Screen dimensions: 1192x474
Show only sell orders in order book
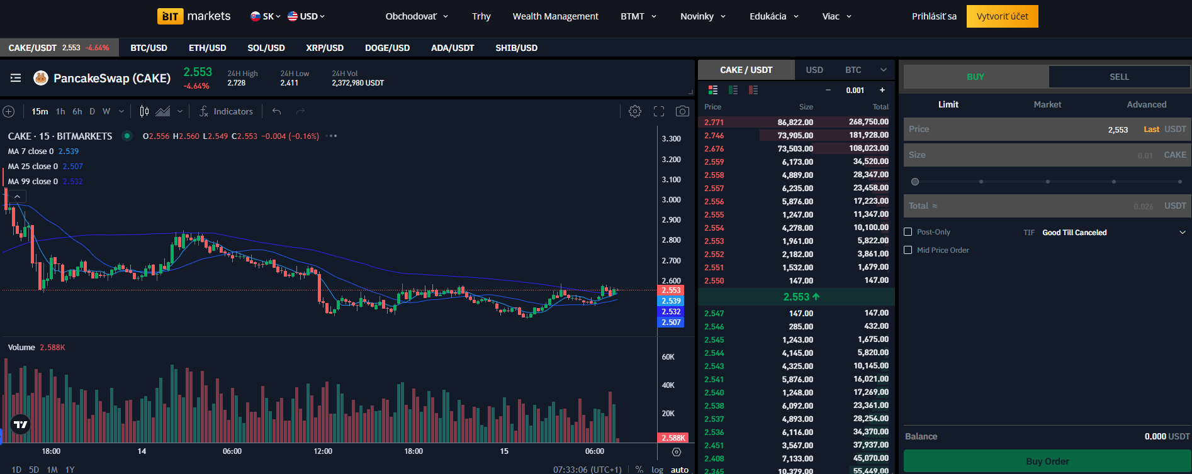pyautogui.click(x=753, y=90)
